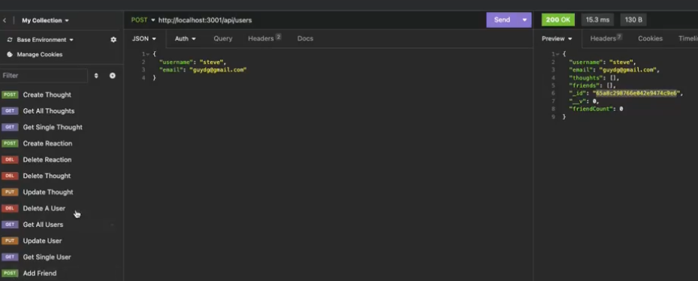Collapse response JSON fold arrow
The image size is (698, 281).
[557, 54]
